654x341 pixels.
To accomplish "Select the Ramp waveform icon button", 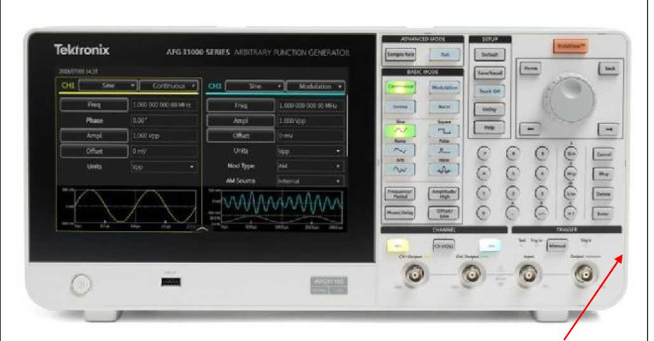I will (x=399, y=150).
